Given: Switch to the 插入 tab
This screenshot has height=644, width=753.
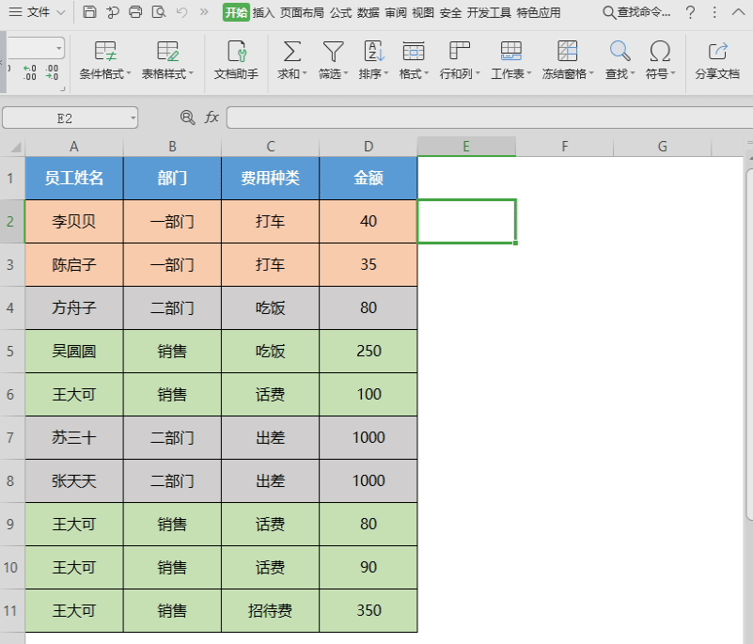Looking at the screenshot, I should click(263, 12).
